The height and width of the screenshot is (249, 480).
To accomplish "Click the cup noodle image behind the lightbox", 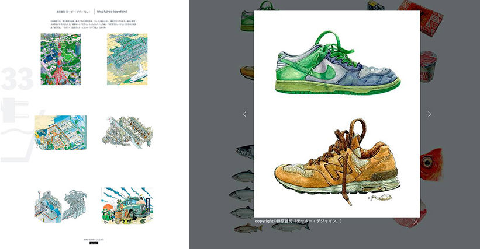I will (x=429, y=67).
